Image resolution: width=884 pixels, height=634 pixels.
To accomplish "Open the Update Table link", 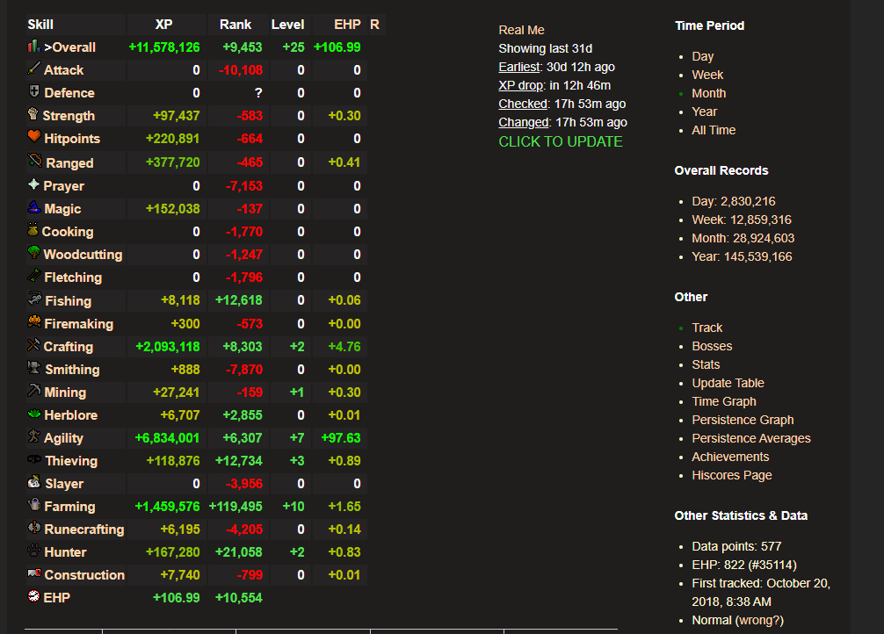I will [x=728, y=383].
